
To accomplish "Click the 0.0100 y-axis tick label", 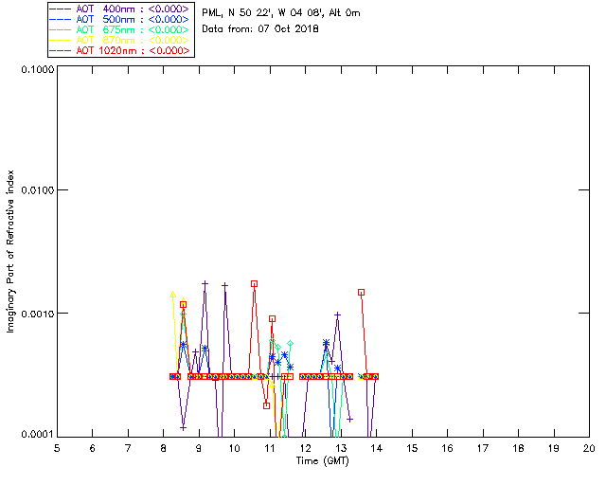I will tap(35, 190).
